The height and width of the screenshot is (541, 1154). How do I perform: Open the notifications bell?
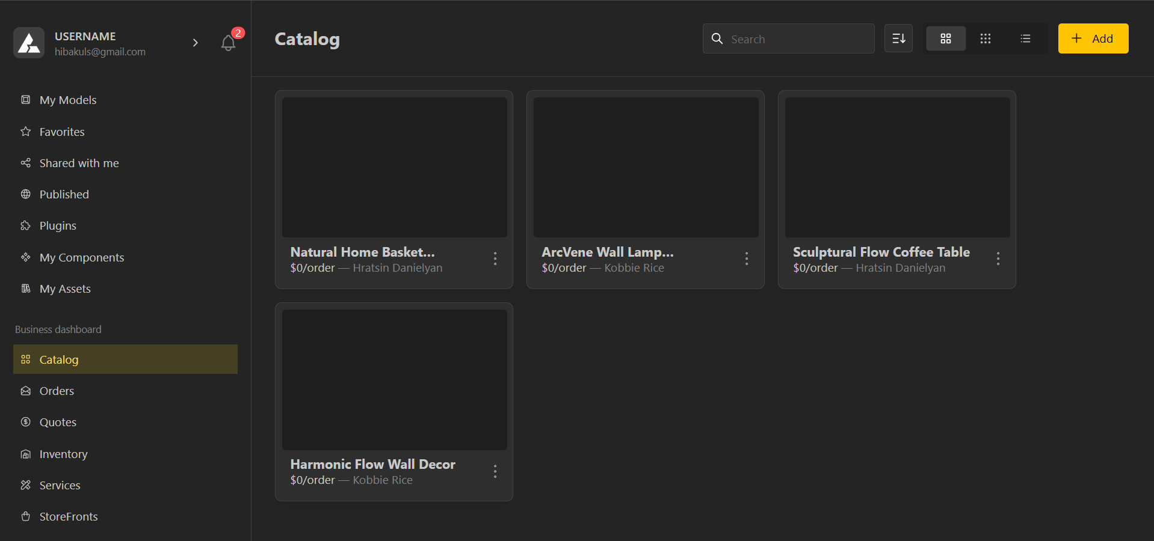(228, 43)
